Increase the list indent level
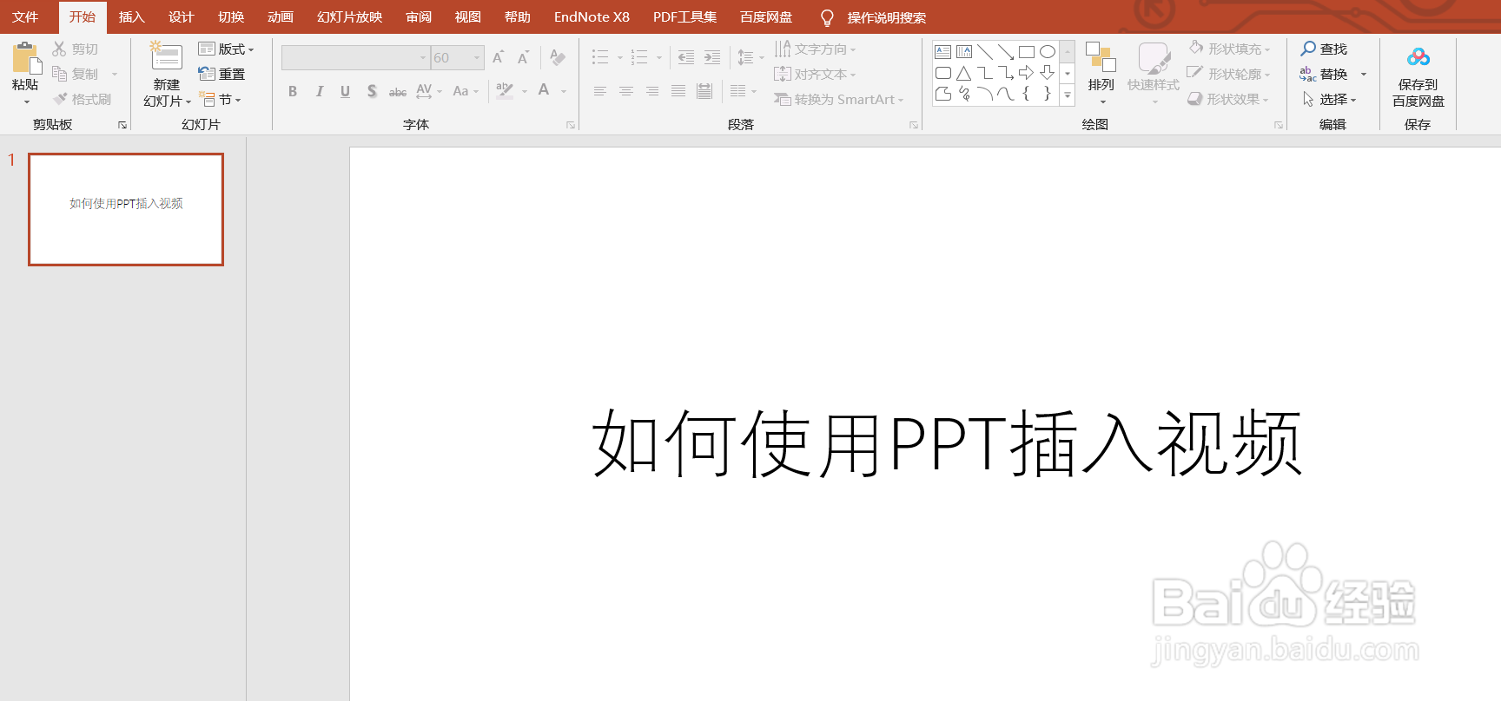 [711, 57]
